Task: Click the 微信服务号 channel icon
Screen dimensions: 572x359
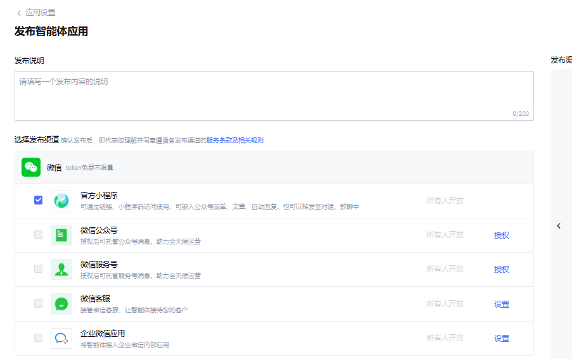Action: [61, 269]
